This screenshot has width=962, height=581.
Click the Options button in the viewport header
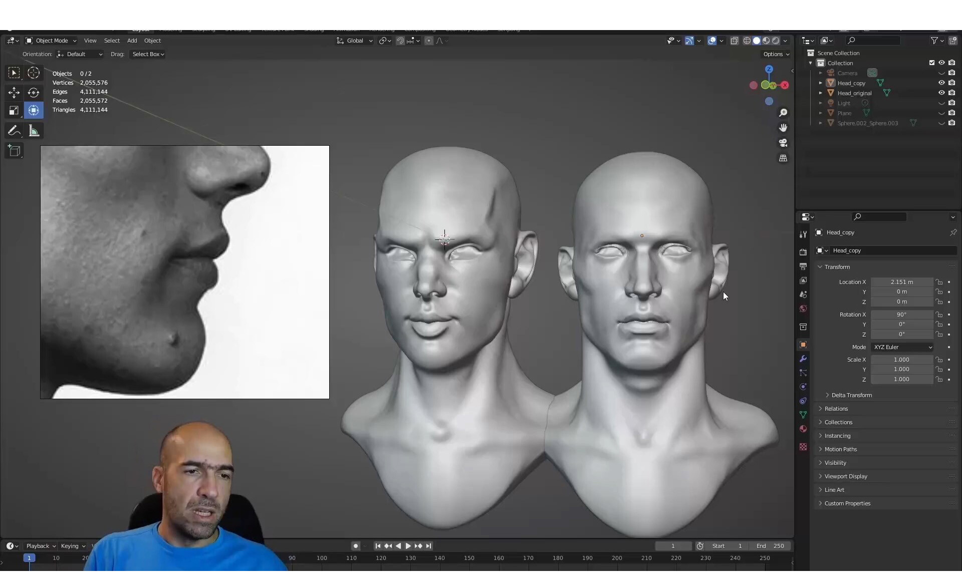[775, 54]
